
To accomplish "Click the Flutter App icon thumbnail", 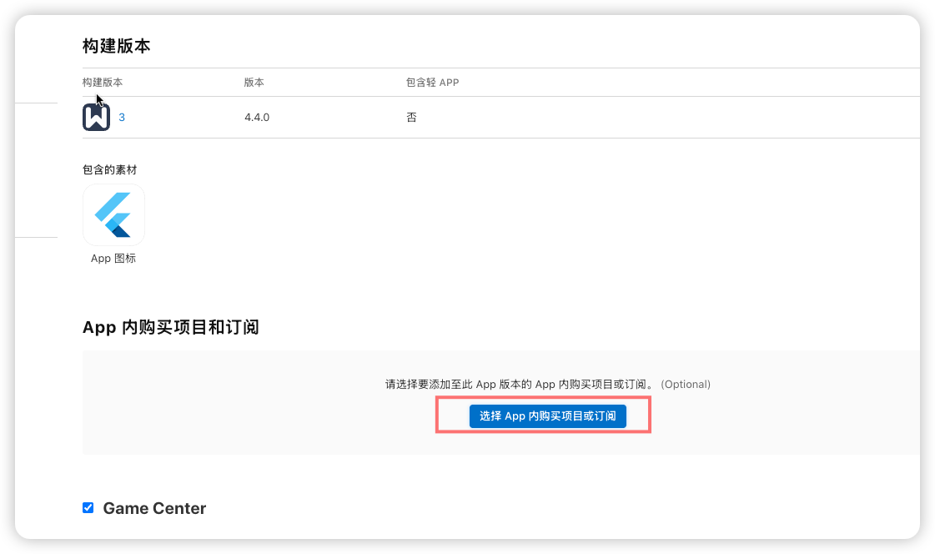I will (113, 214).
